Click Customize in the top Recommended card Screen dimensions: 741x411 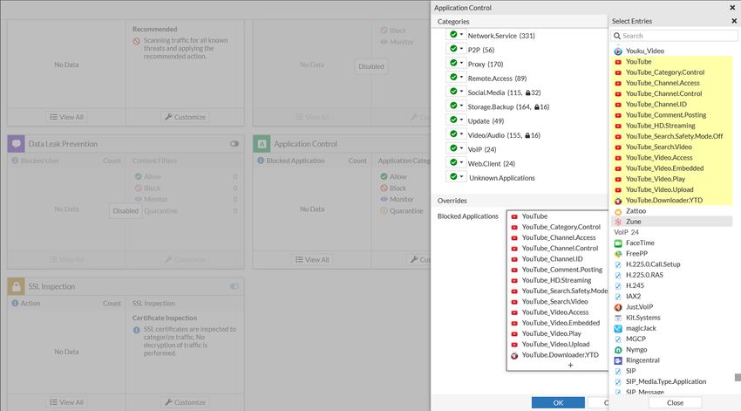(185, 117)
